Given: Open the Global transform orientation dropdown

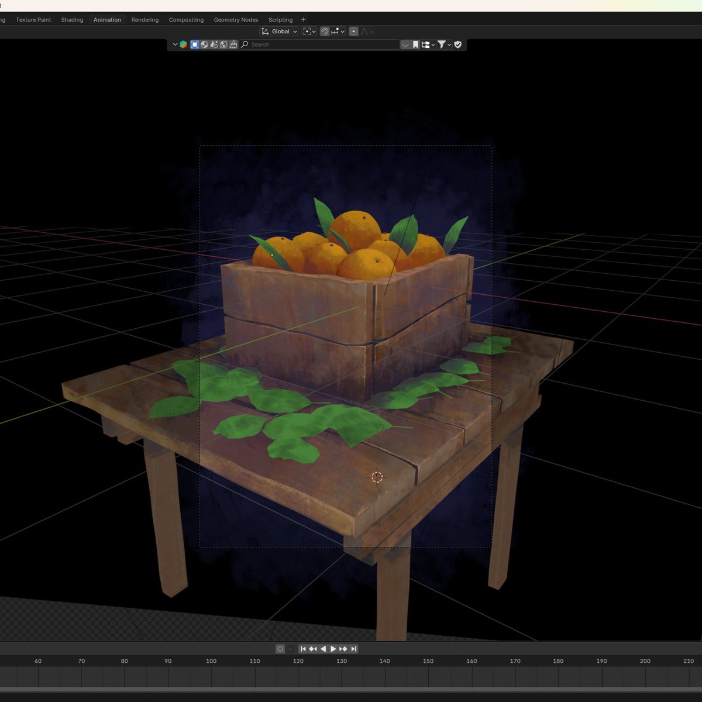Looking at the screenshot, I should 279,32.
